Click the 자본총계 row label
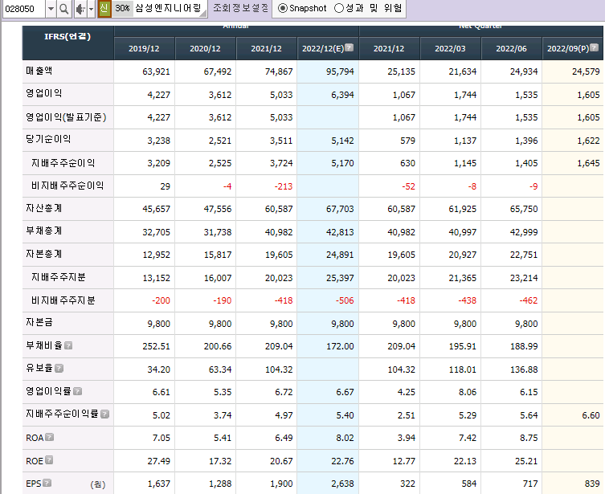This screenshot has width=605, height=494. pos(44,255)
